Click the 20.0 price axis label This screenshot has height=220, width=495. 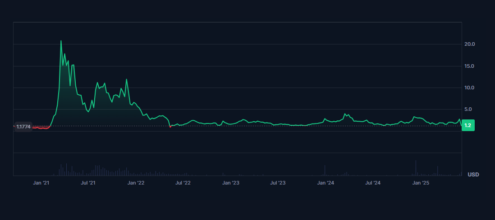(x=470, y=44)
